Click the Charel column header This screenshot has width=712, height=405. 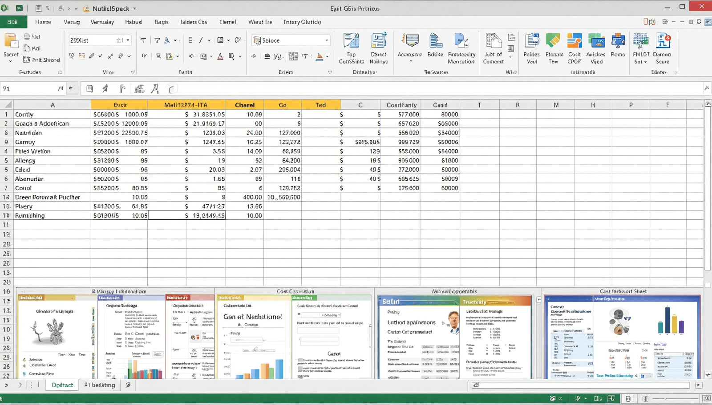tap(245, 105)
